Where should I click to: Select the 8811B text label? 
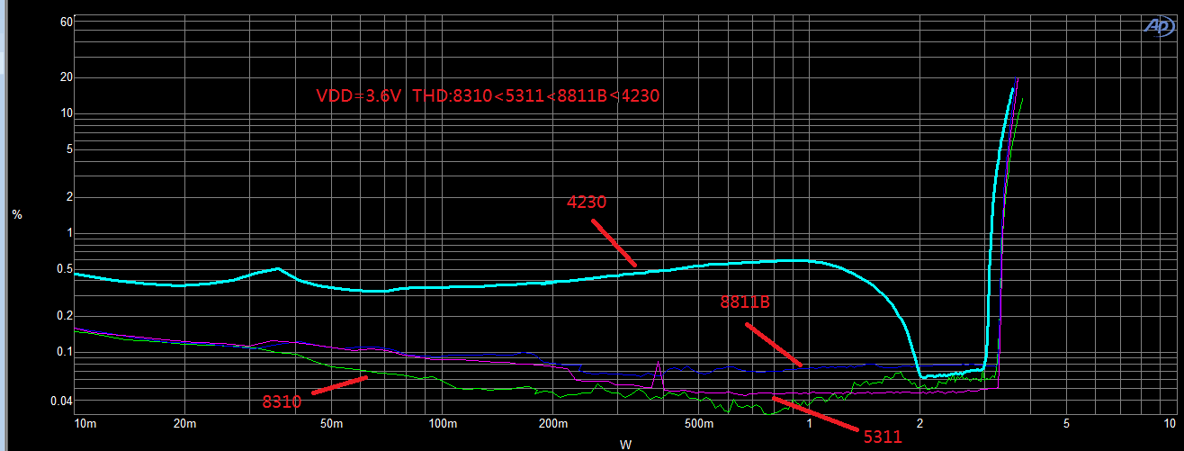744,302
